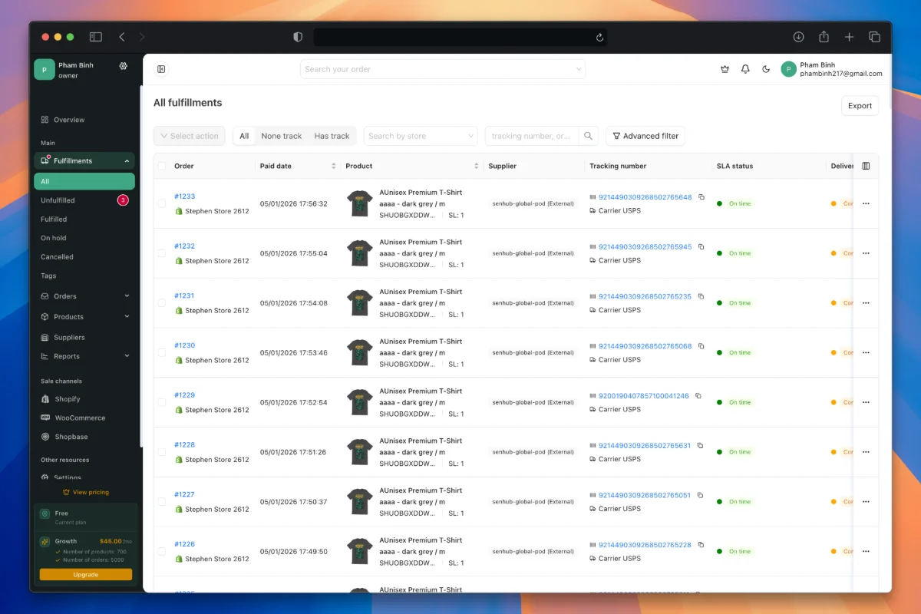Click the Export button
Image resolution: width=921 pixels, height=614 pixels.
(x=860, y=105)
